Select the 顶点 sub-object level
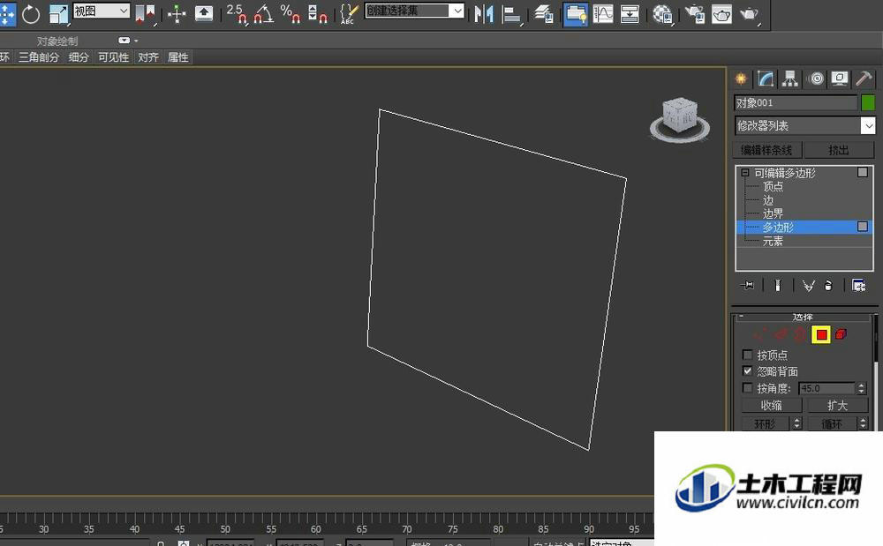Image resolution: width=883 pixels, height=546 pixels. point(773,187)
